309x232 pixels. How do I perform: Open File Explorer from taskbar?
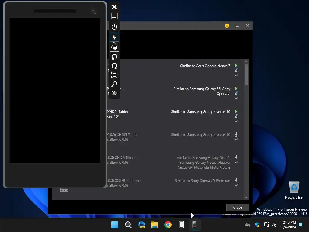tap(155, 225)
